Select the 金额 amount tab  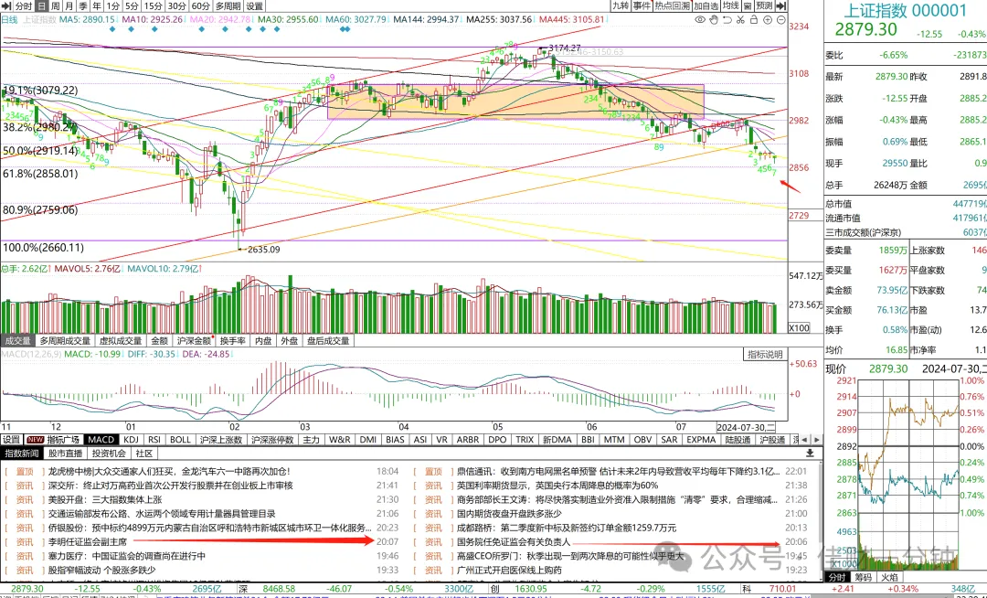pos(160,340)
